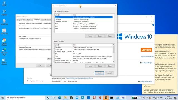Click New under system variables
The image size is (178, 100).
90,66
